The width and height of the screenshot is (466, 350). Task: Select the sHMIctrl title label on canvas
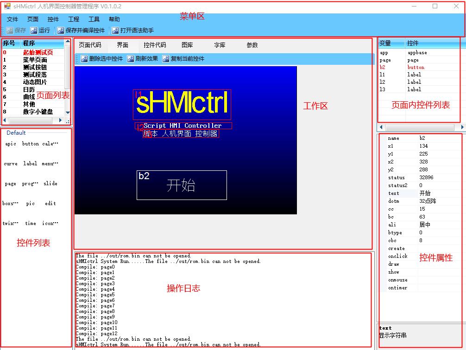tap(182, 104)
